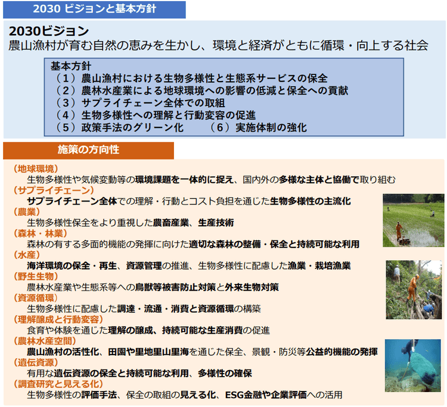Click policy (2) 農林水産業による地球環境への影響
Screen dimensions: 447x407
click(x=201, y=90)
